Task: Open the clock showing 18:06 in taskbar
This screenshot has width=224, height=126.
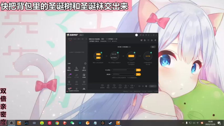Action: pos(210,123)
